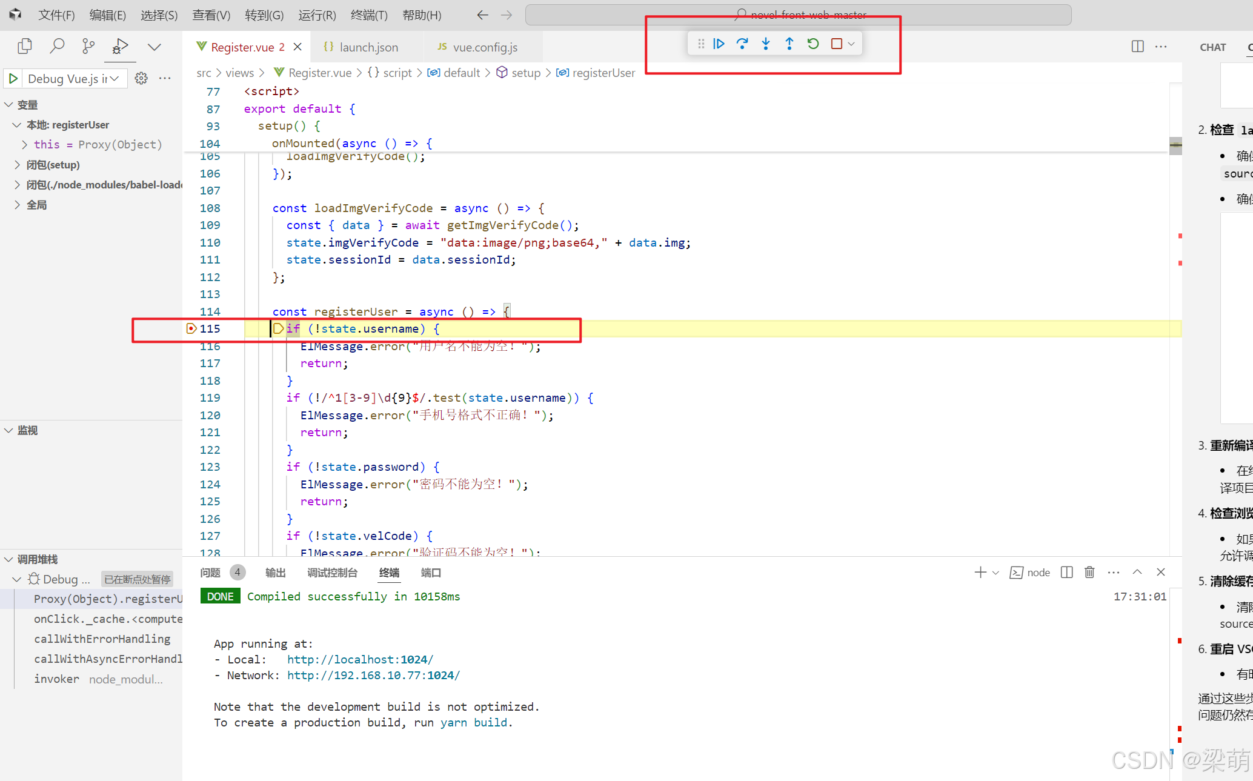Open the http://localhost:1024/ link
This screenshot has width=1253, height=781.
(360, 659)
